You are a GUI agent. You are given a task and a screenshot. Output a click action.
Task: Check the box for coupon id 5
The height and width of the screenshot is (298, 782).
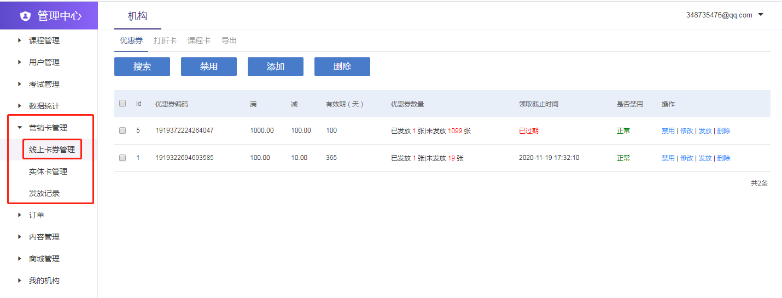tap(122, 130)
